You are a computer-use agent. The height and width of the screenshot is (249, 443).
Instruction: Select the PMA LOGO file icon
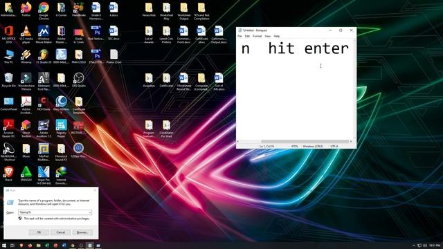click(x=78, y=56)
